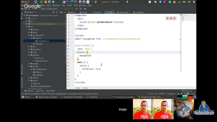Expand the boot folder
The width and height of the screenshot is (217, 122).
(x=29, y=33)
